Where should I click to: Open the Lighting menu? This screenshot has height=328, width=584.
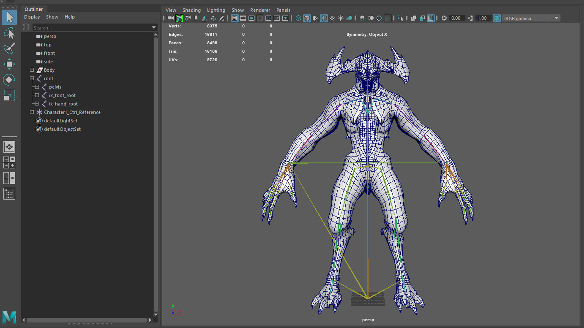click(216, 10)
